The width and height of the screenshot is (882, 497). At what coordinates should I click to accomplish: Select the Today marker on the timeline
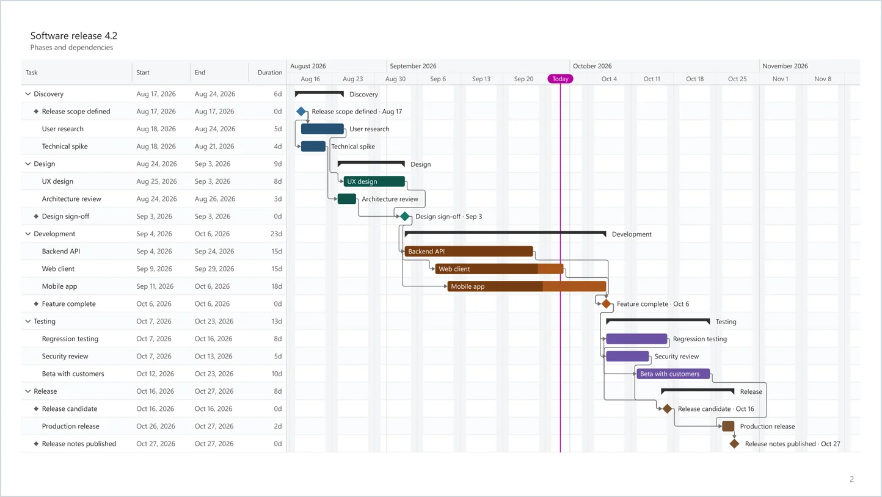click(x=560, y=79)
